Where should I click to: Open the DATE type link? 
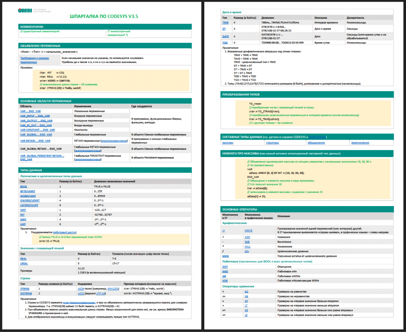point(225,36)
